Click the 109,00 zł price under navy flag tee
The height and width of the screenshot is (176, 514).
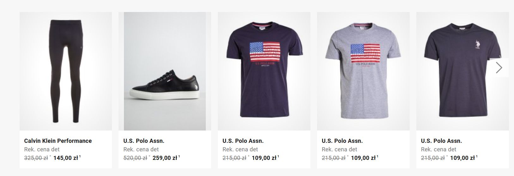click(264, 158)
